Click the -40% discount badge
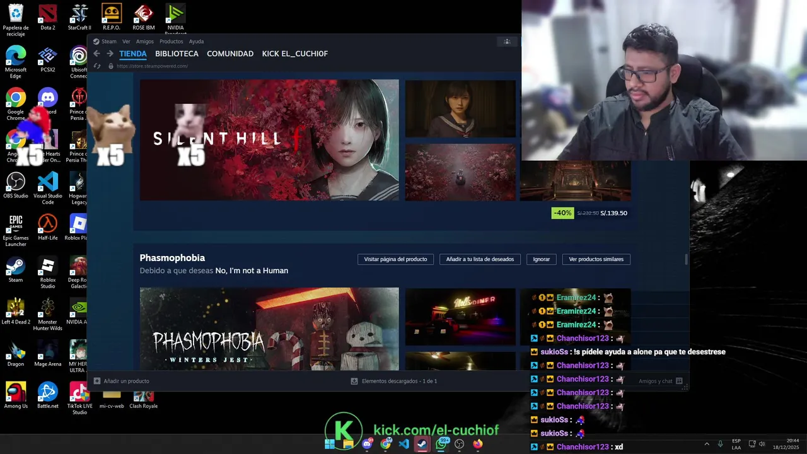Viewport: 807px width, 454px height. 562,213
